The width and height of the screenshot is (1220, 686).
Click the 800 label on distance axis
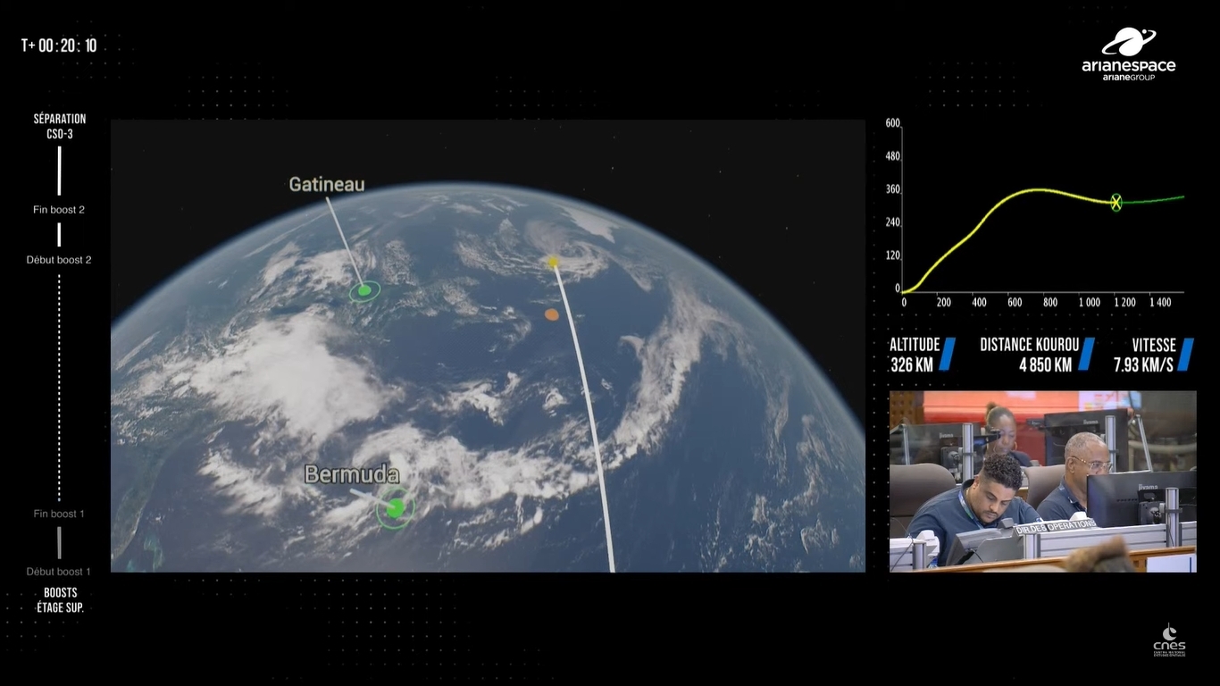1050,303
